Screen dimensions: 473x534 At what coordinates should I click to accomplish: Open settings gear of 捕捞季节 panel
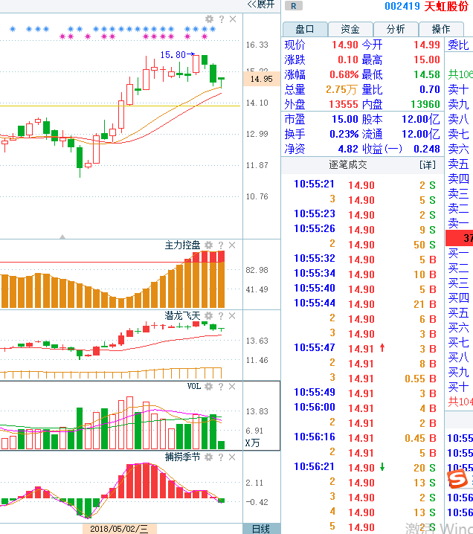[x=209, y=457]
